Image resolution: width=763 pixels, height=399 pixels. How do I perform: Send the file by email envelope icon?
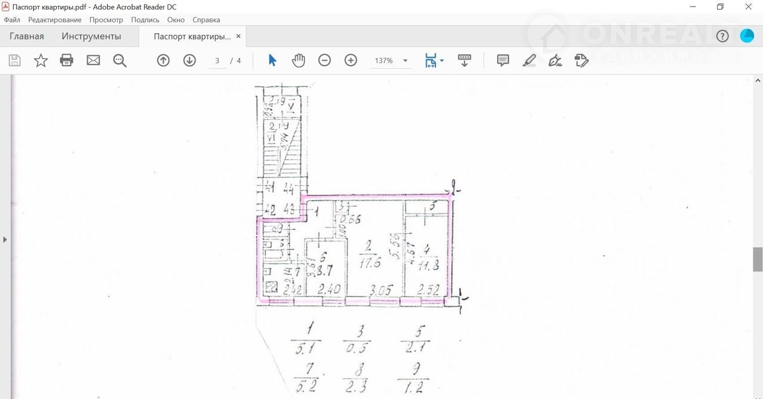[x=93, y=60]
